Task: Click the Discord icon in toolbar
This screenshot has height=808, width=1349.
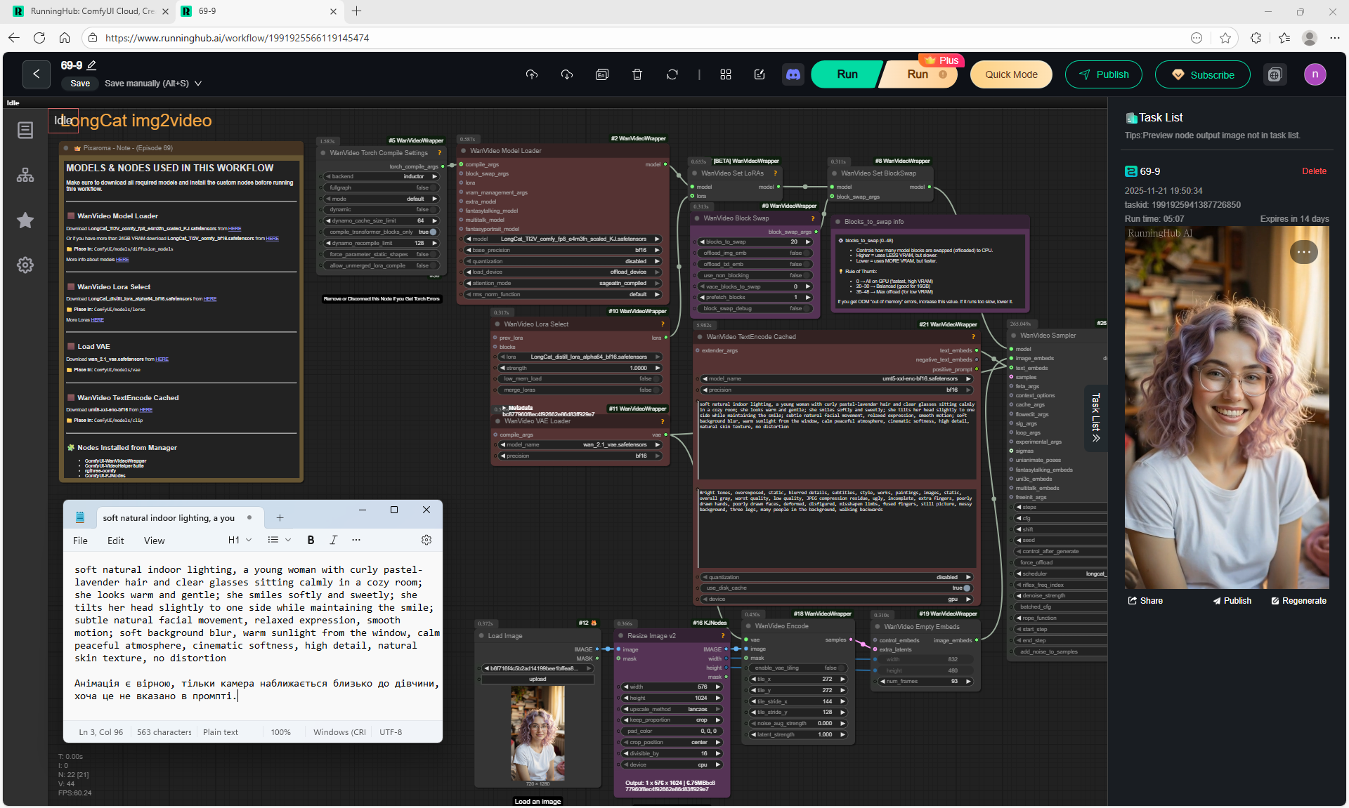Action: click(793, 74)
